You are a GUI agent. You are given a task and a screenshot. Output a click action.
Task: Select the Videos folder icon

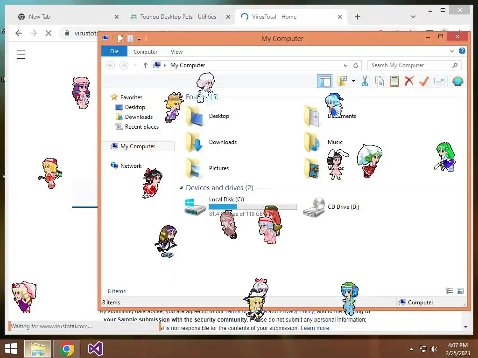tap(312, 168)
